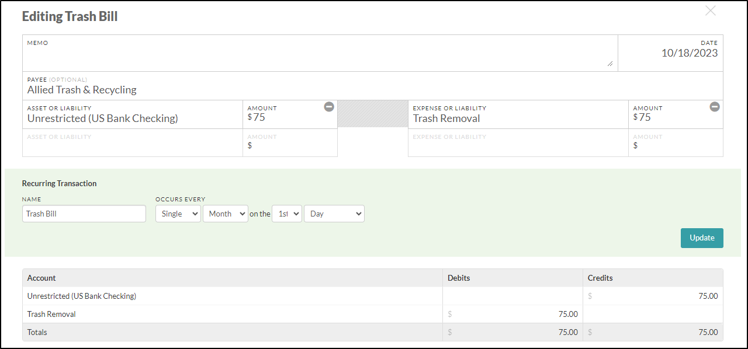This screenshot has width=748, height=349.
Task: Click the recurring transaction Name field
Action: [84, 214]
